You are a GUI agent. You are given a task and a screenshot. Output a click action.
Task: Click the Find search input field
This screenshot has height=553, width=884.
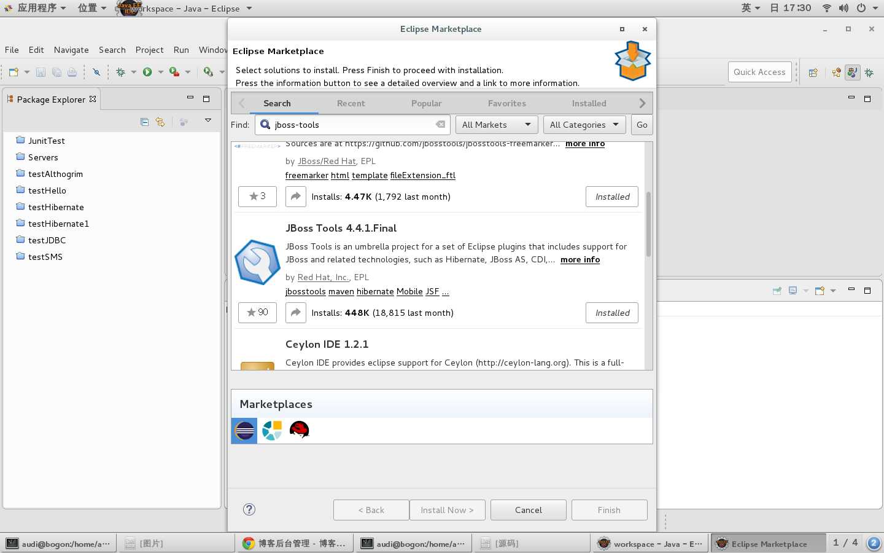click(x=352, y=125)
